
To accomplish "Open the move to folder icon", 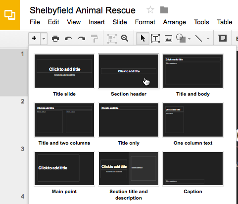I will (164, 10).
